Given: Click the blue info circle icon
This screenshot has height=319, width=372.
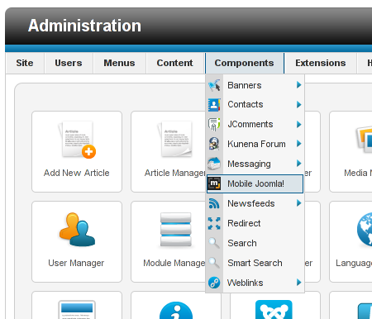Looking at the screenshot, I should 176,310.
